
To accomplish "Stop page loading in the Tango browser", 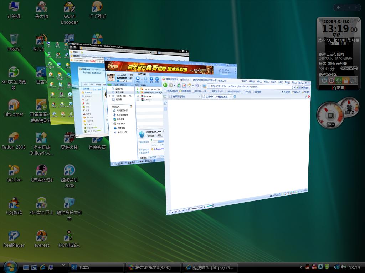I will coord(184,85).
